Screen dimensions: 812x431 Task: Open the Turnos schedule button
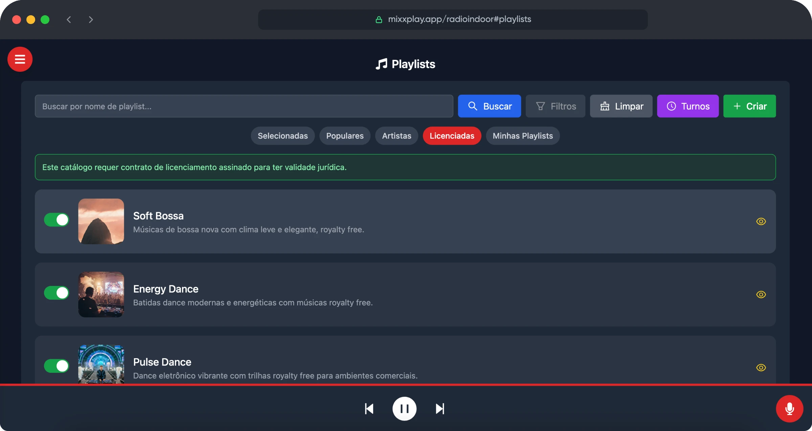(688, 106)
